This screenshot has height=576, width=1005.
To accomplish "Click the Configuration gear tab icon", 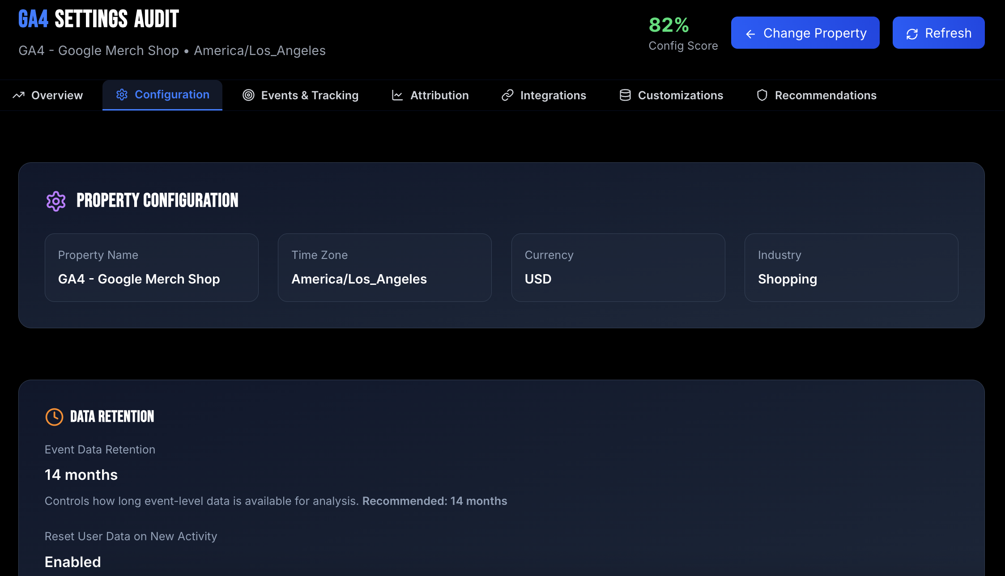I will [x=122, y=94].
